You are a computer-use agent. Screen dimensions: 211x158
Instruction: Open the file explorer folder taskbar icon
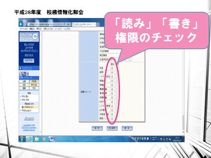pos(36,139)
